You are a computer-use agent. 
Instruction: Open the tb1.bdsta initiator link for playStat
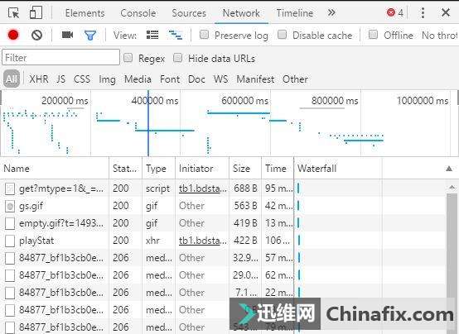pos(202,241)
